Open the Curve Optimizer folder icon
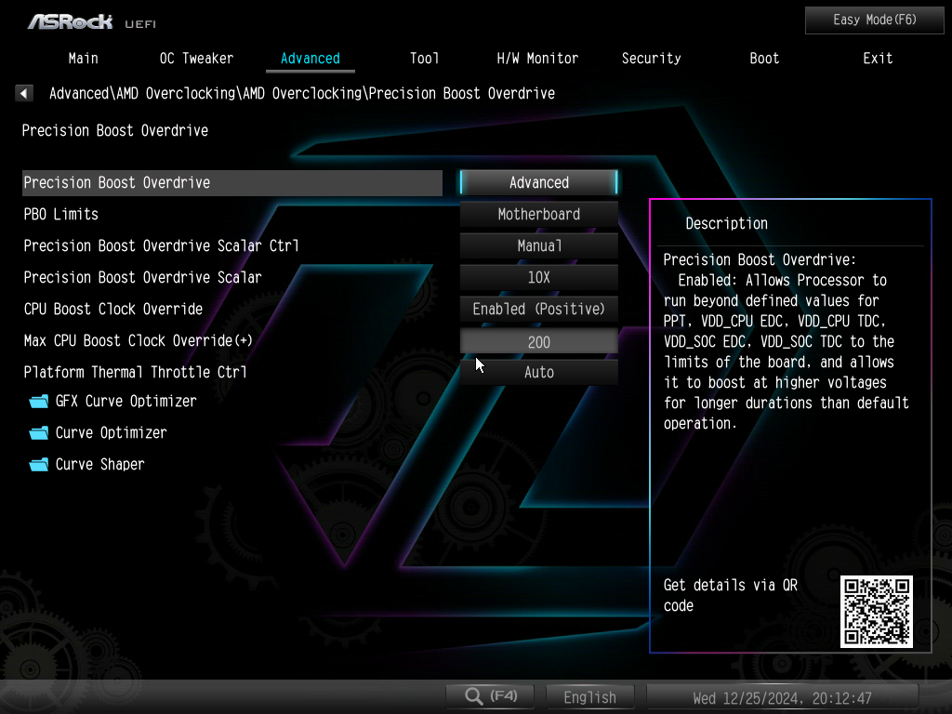Viewport: 952px width, 714px height. coord(39,433)
